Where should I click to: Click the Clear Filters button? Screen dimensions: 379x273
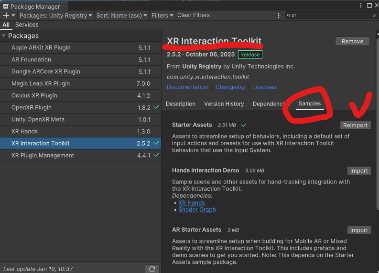tap(194, 15)
